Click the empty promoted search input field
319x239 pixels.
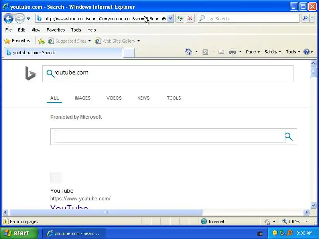[x=170, y=137]
